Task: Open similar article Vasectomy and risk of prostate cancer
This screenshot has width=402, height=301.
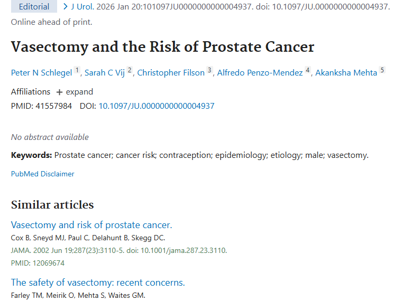Action: point(91,225)
